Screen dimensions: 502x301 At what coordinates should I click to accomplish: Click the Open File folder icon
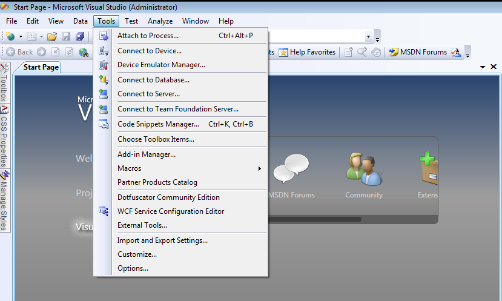click(x=52, y=36)
